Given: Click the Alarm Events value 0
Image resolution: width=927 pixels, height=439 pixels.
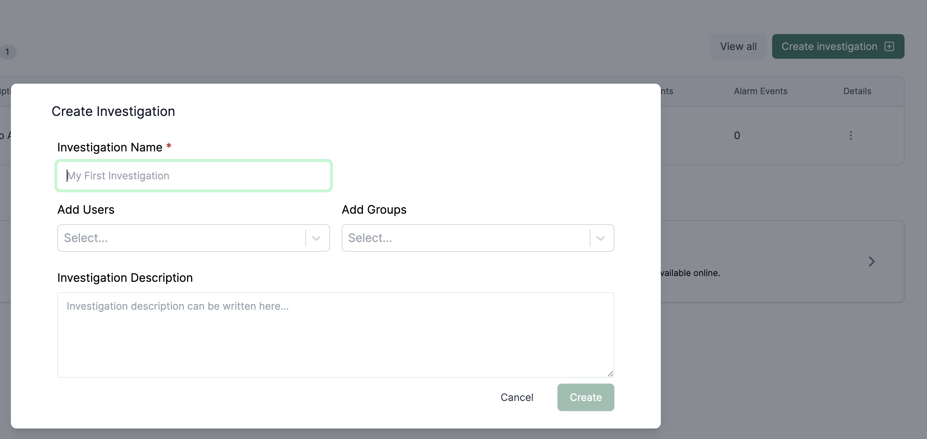Looking at the screenshot, I should [737, 135].
